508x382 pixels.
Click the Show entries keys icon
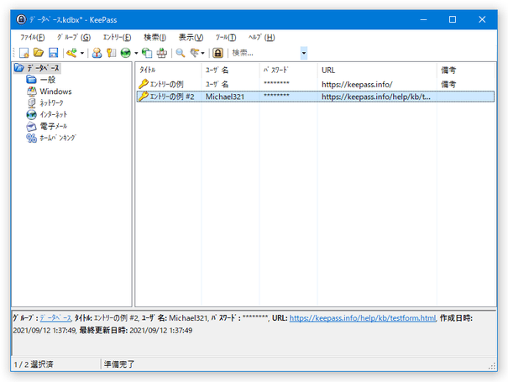[195, 53]
